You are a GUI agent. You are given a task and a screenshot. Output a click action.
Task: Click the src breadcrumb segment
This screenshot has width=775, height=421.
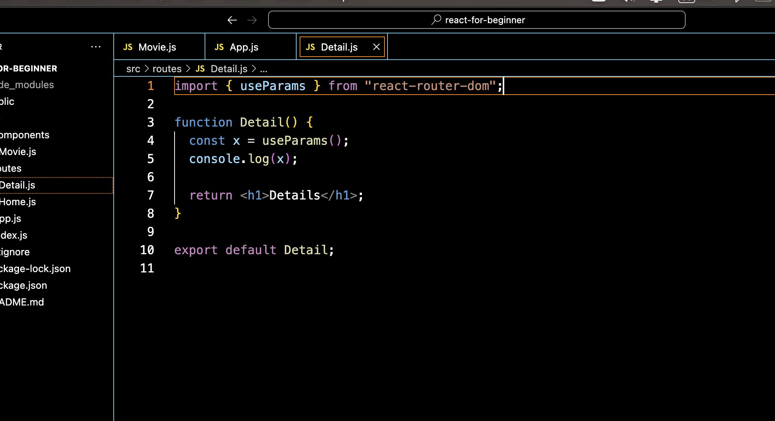pos(133,69)
